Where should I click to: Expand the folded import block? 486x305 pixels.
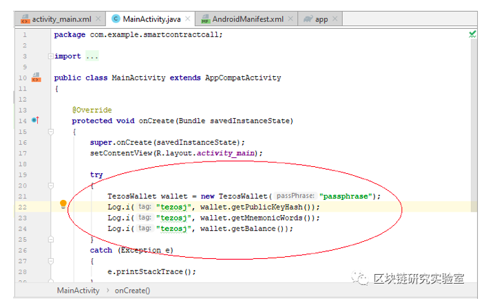coord(50,56)
